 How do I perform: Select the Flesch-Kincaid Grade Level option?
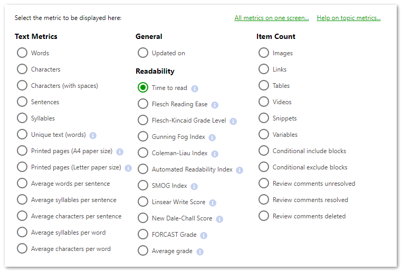pos(143,120)
